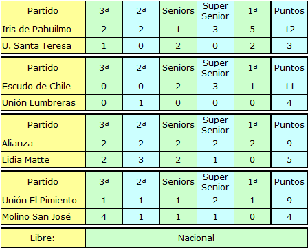308x248 pixels.
Task: Click the last table's Puntos header
Action: [289, 182]
